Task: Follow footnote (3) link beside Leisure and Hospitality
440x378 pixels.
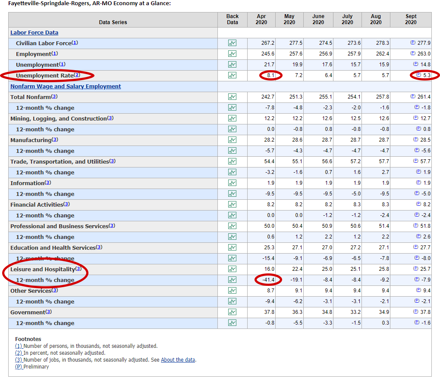Action: (78, 269)
